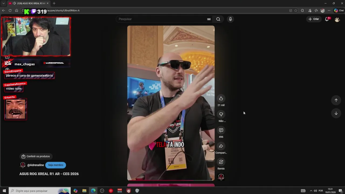Image resolution: width=345 pixels, height=194 pixels.
Task: Open the favorites list icon
Action: tap(316, 11)
